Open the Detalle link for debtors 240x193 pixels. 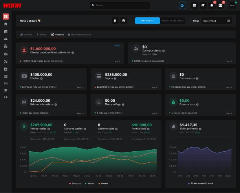click(x=117, y=46)
